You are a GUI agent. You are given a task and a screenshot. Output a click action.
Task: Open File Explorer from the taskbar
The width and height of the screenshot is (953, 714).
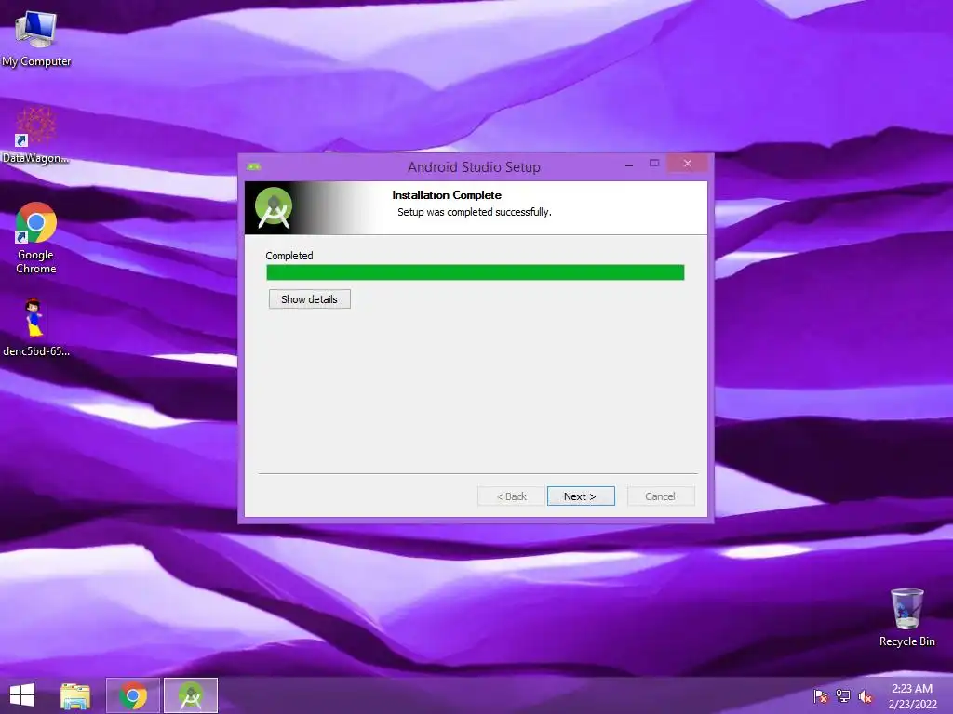tap(75, 695)
